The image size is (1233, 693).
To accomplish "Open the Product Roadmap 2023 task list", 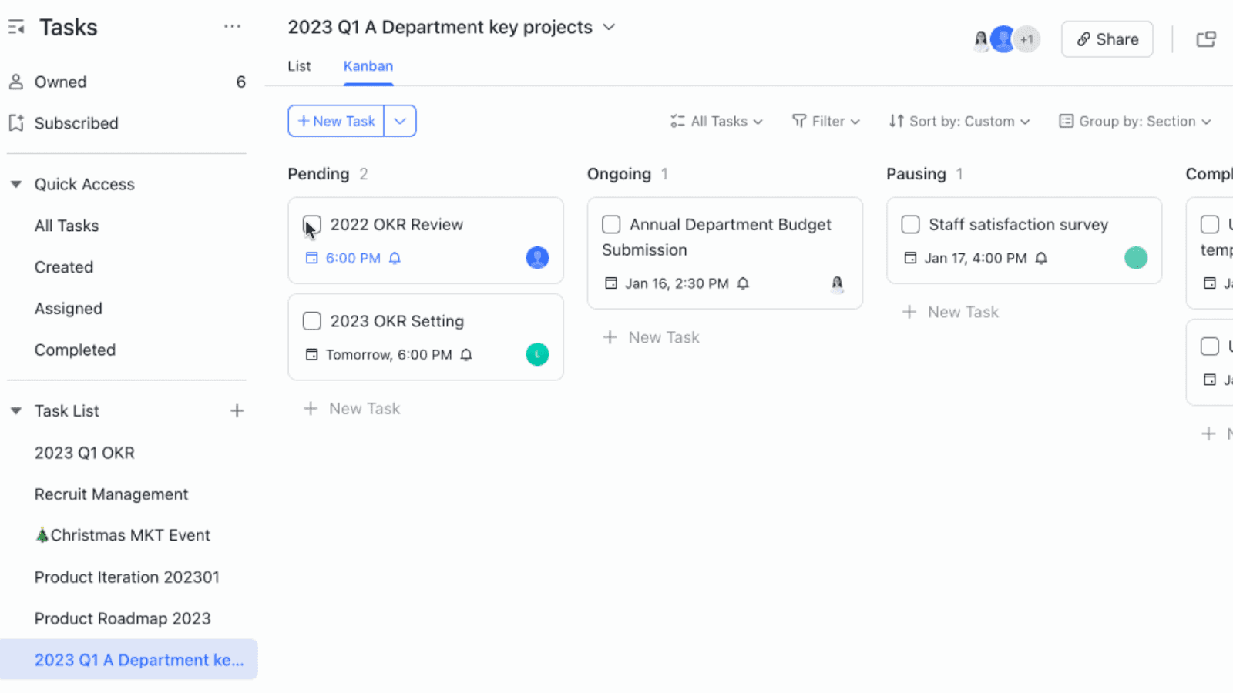I will click(123, 618).
